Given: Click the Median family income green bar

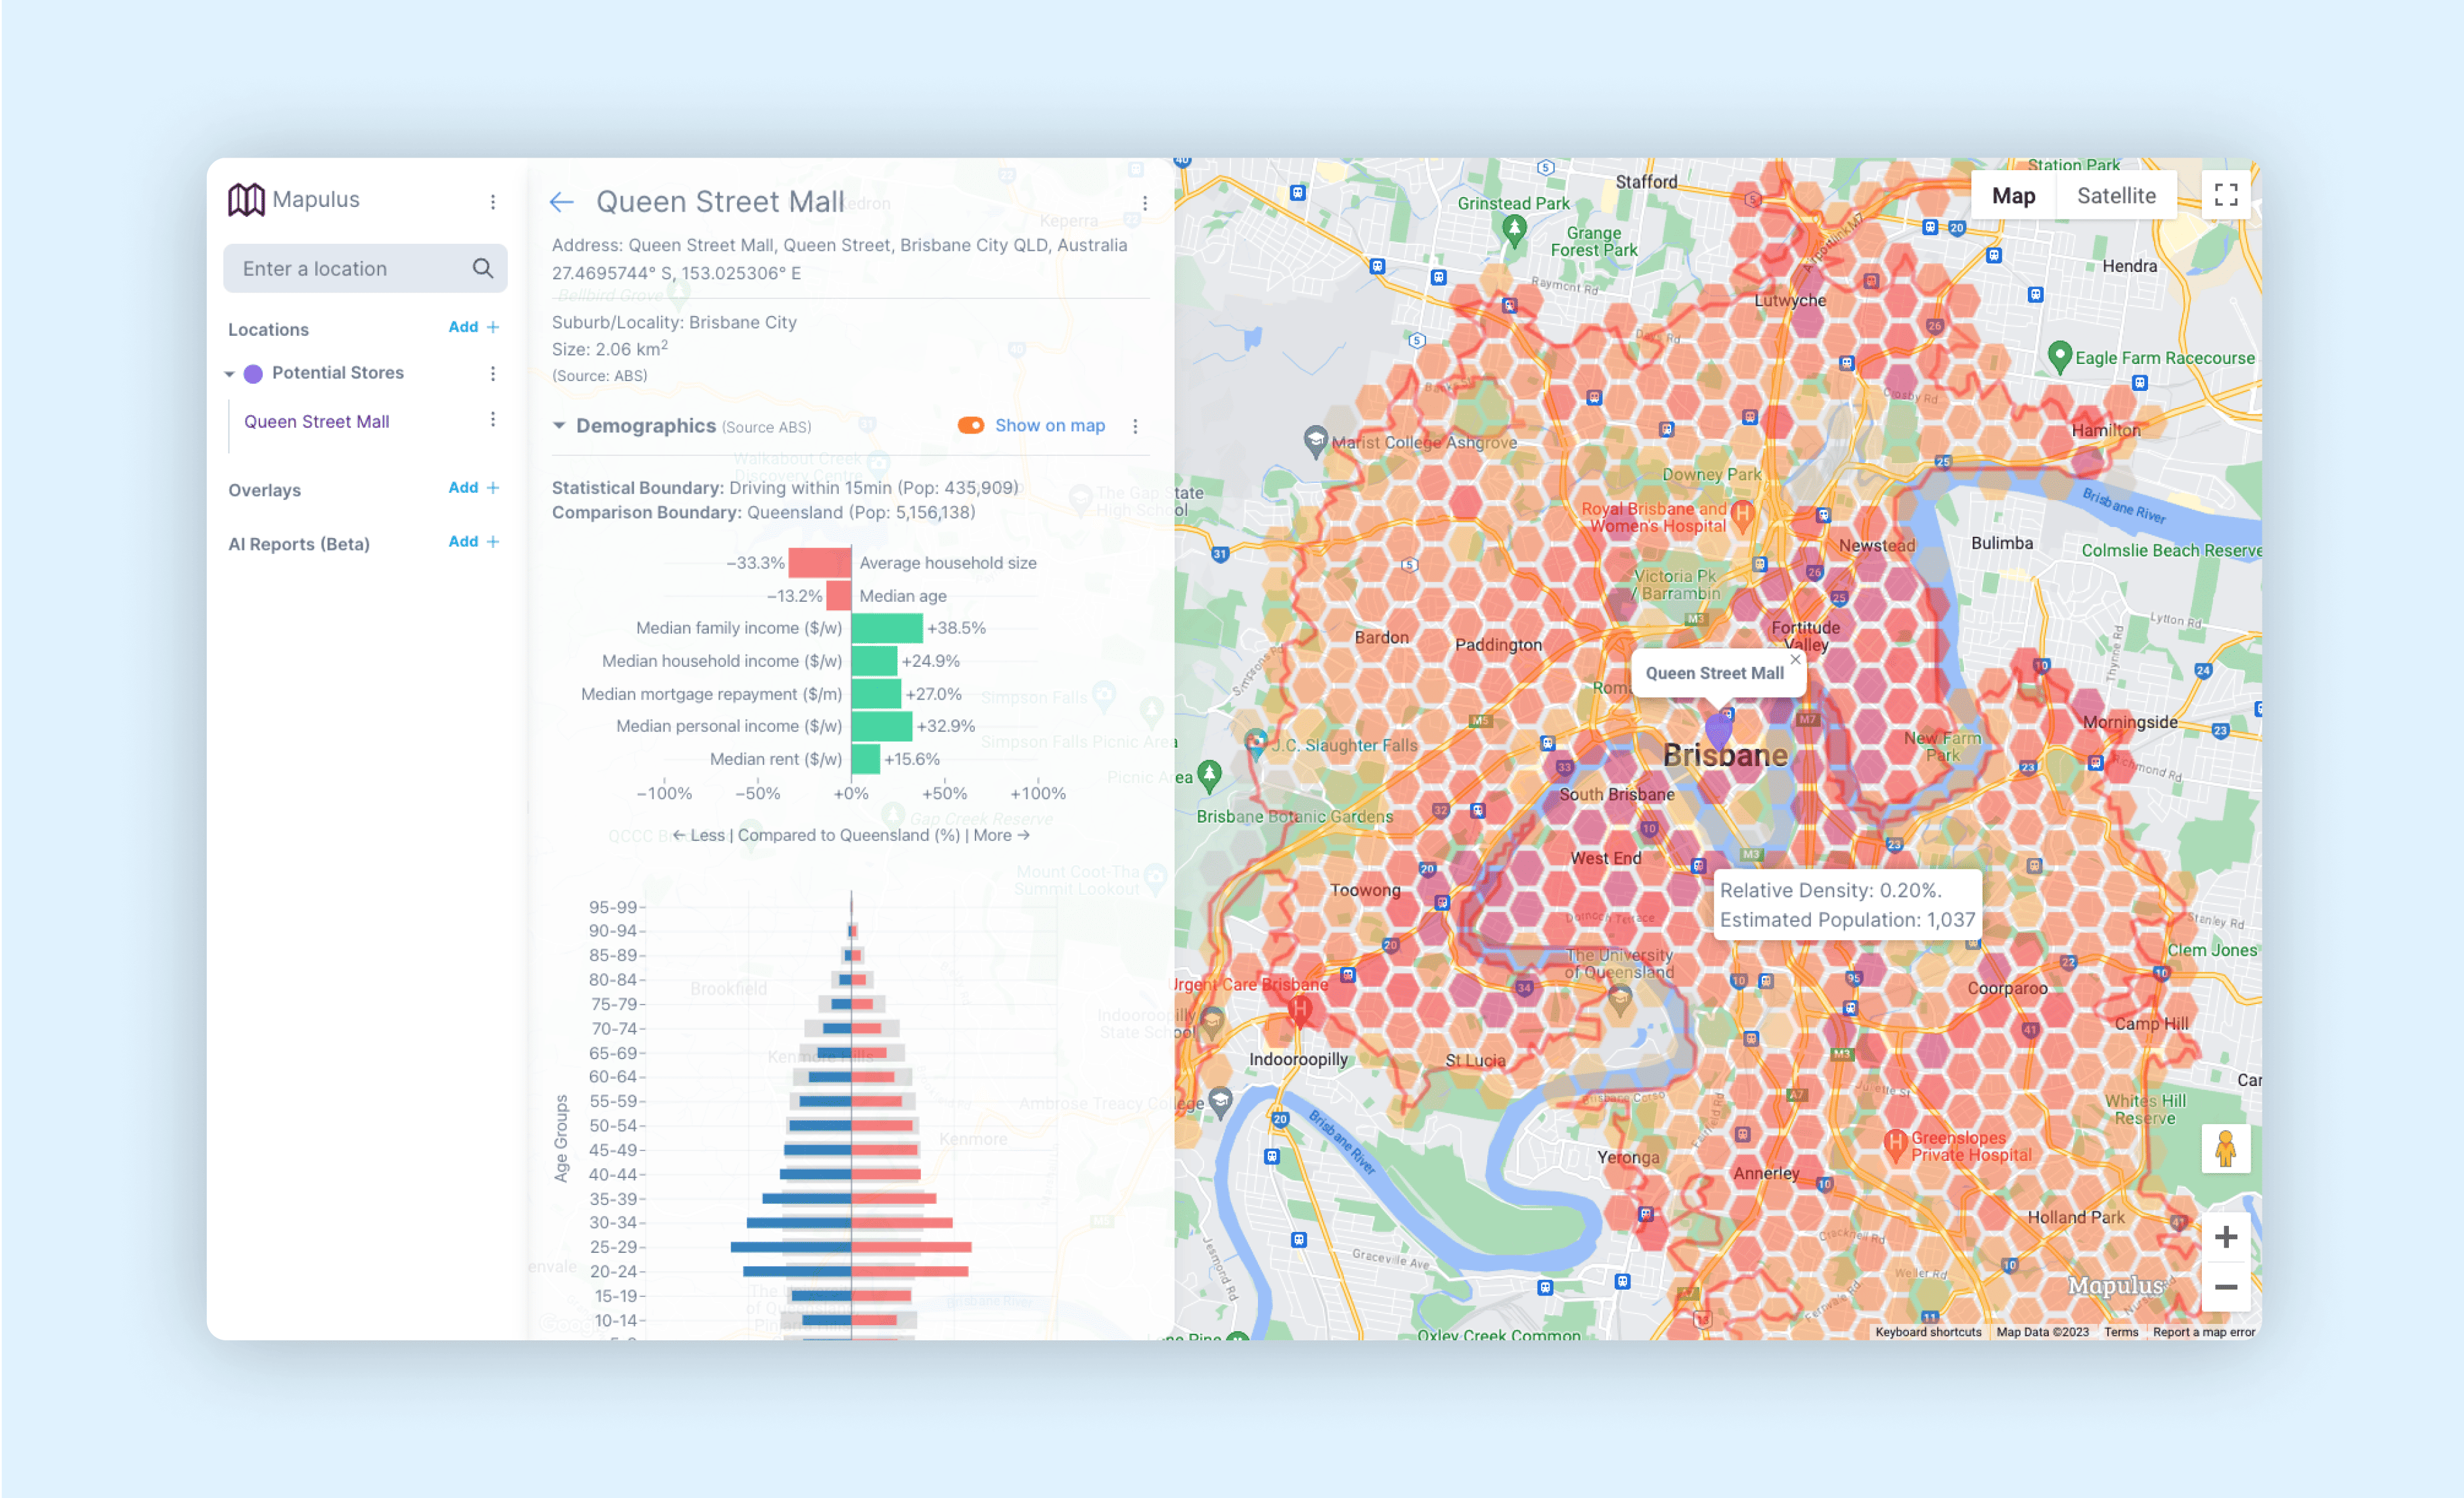Looking at the screenshot, I should (x=887, y=628).
